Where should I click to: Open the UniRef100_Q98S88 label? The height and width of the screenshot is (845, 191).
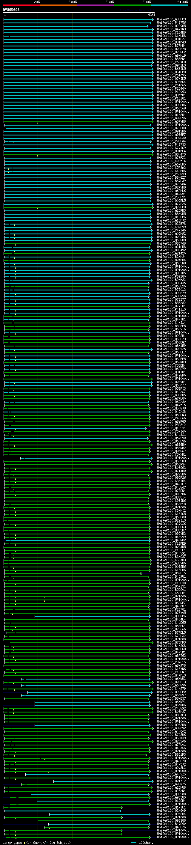(171, 820)
